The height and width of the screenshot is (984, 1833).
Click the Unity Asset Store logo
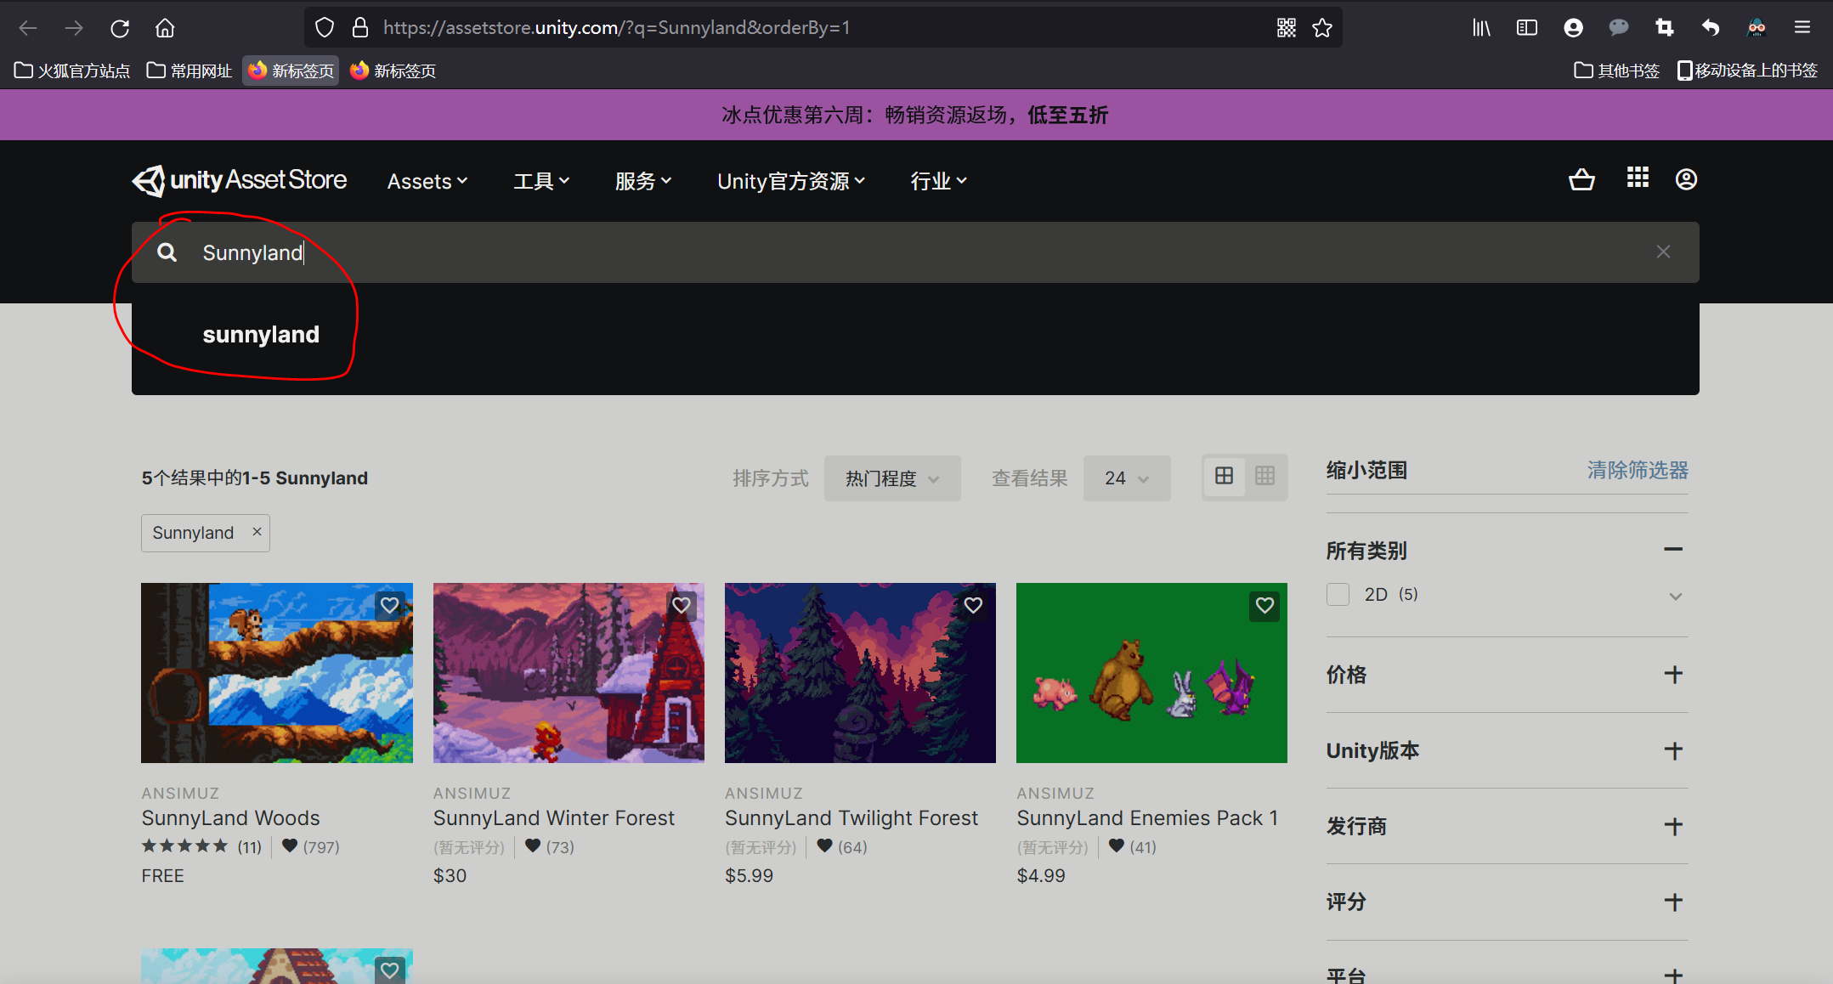[x=240, y=180]
